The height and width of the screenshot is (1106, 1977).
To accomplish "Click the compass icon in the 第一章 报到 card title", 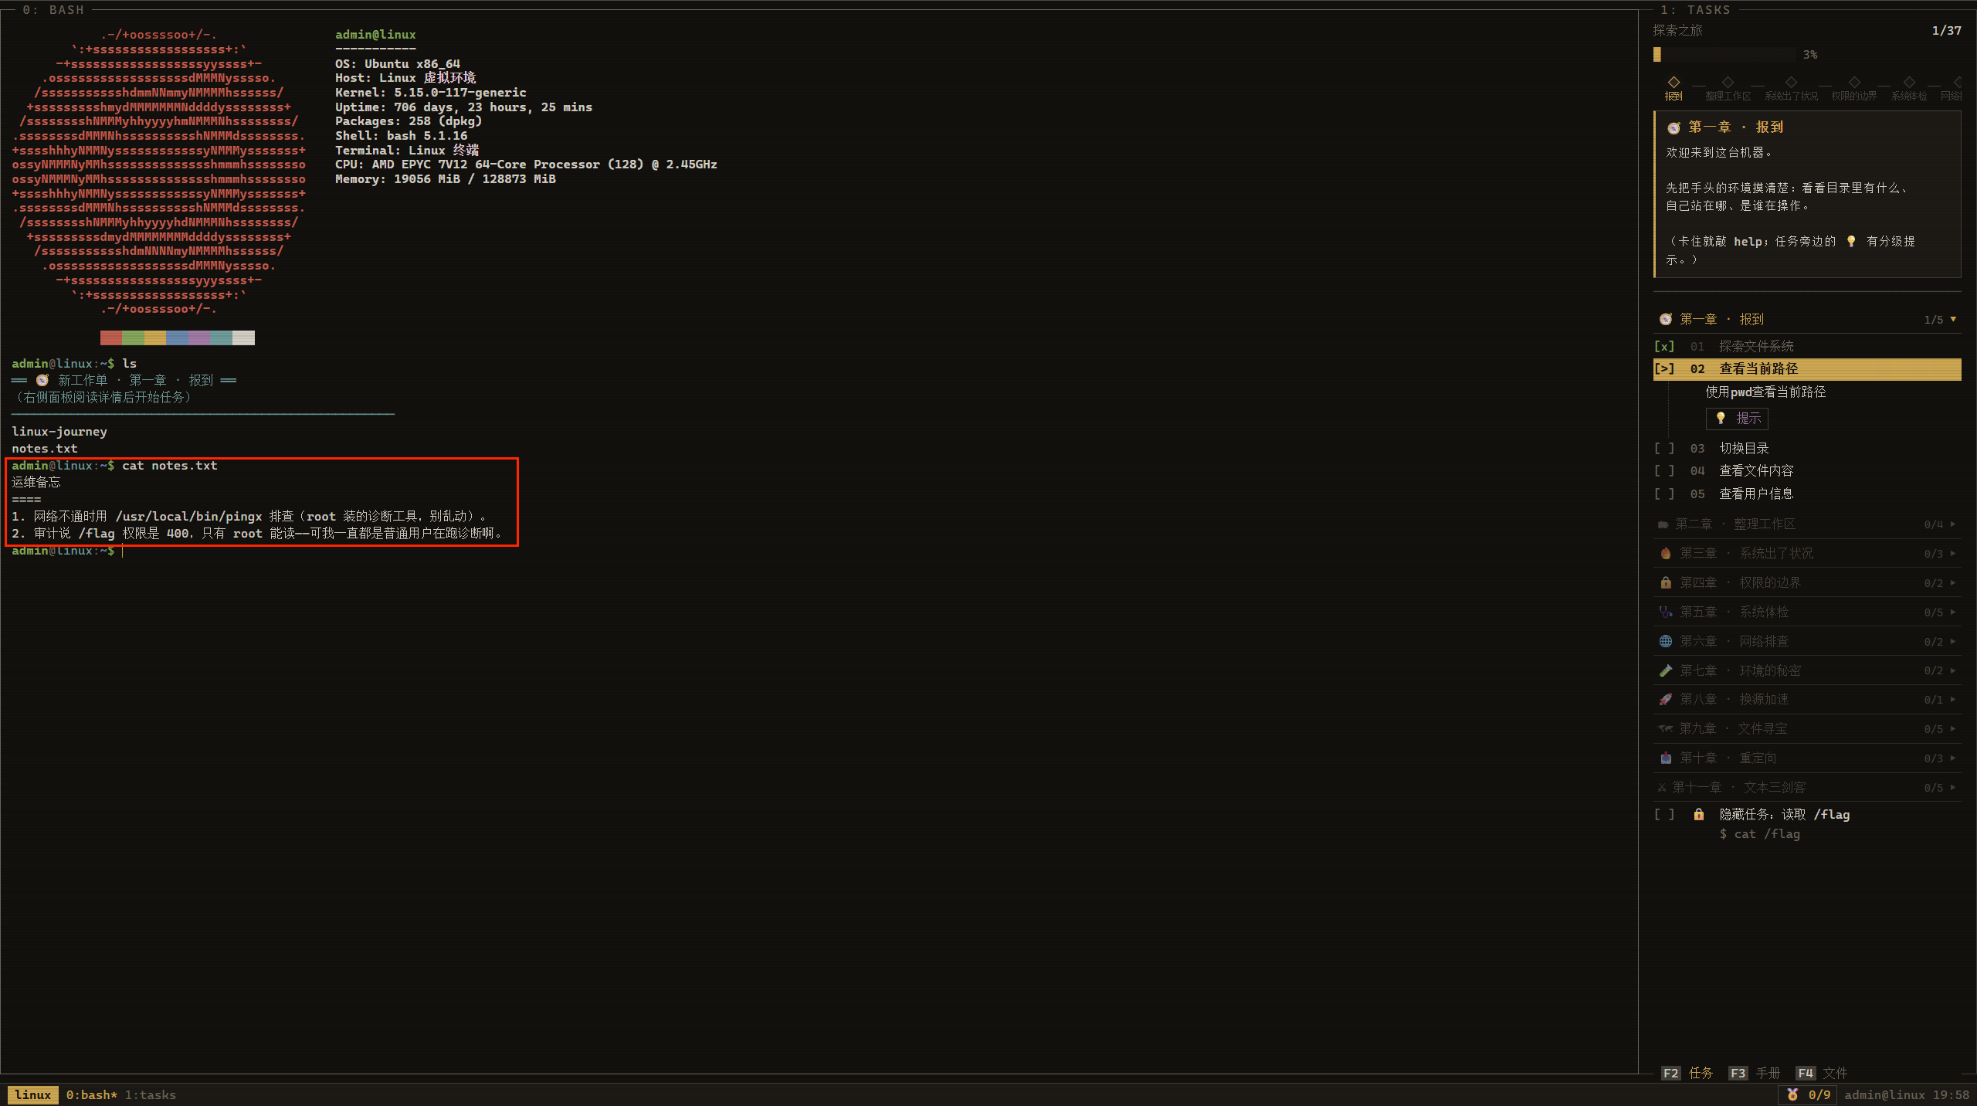I will tap(1673, 128).
